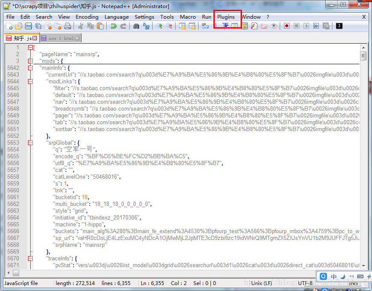Click vertical scrollbar up arrow
The height and width of the screenshot is (291, 372).
click(363, 48)
